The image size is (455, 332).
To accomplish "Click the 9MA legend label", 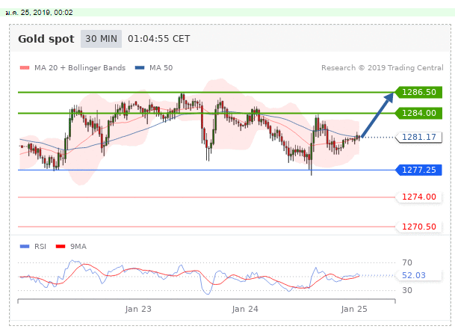I will coord(78,246).
